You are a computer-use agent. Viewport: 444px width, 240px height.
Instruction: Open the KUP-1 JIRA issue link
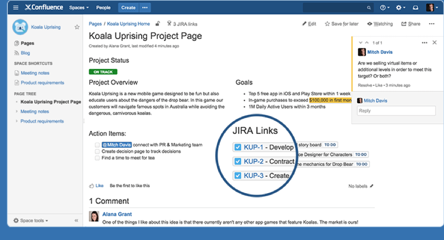tap(254, 147)
